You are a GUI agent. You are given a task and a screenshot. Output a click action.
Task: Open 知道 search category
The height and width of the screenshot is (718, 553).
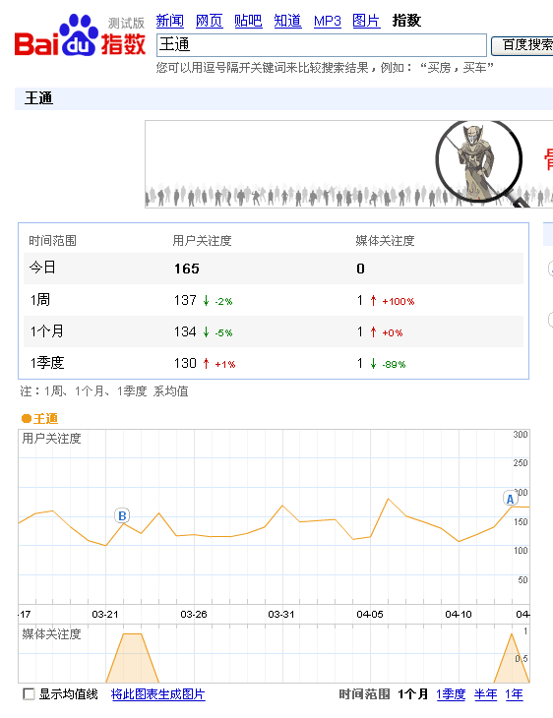coord(287,21)
